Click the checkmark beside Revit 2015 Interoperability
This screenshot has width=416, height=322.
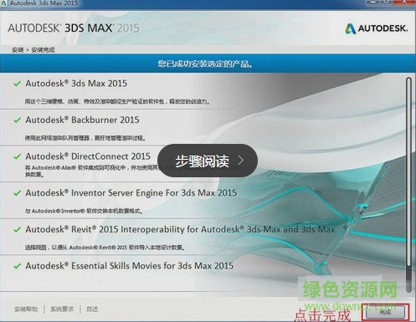point(18,229)
